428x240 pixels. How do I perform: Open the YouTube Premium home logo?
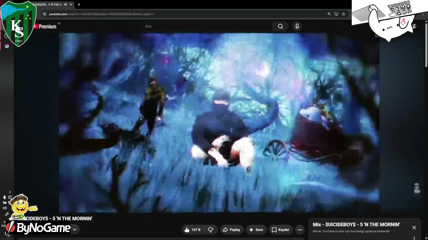coord(45,26)
